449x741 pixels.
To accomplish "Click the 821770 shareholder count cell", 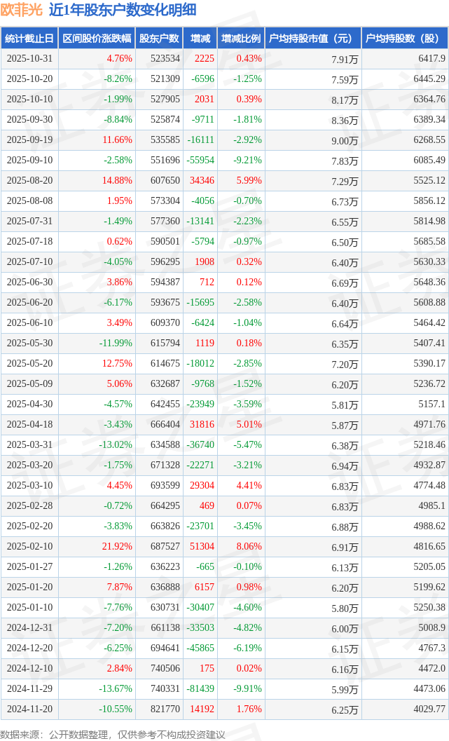I will pos(165,709).
